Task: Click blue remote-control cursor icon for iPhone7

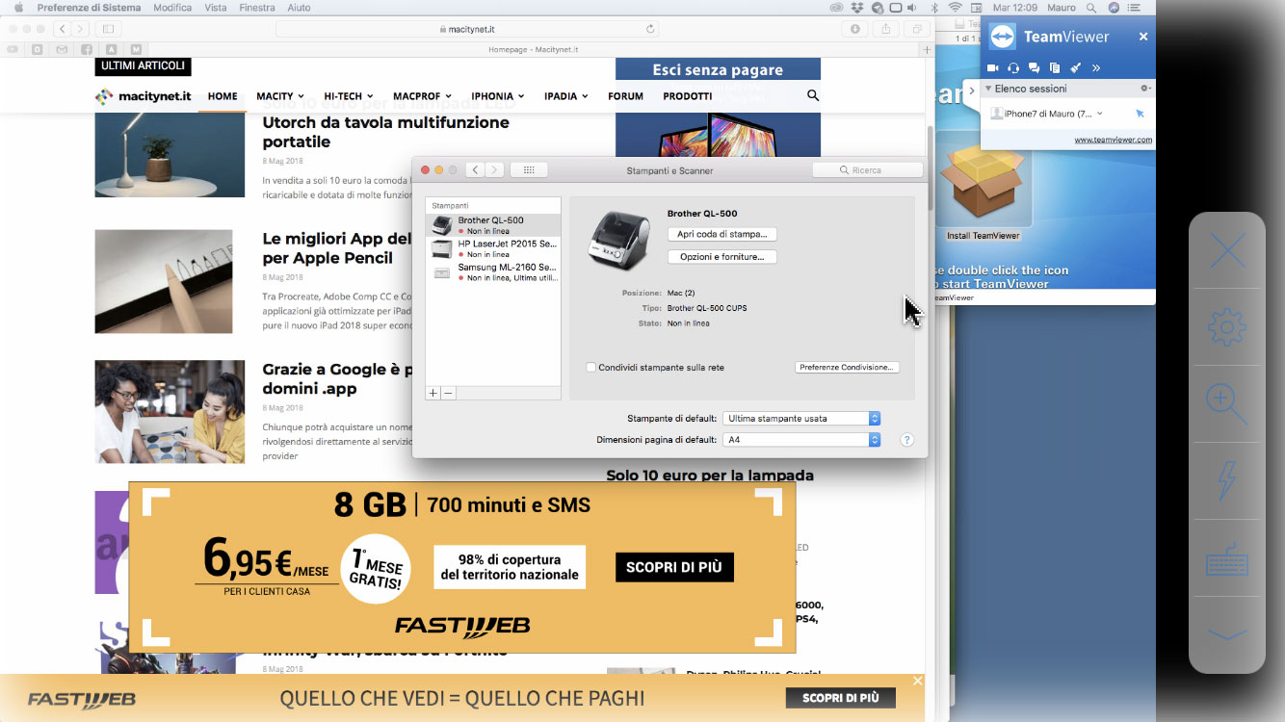Action: (x=1141, y=114)
